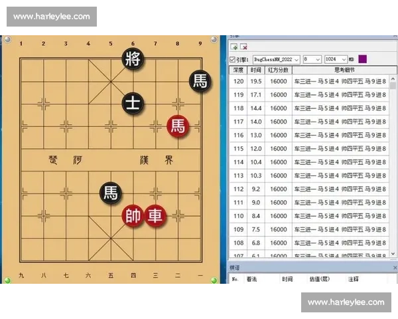Viewport: 398px width, 319px height.
Task: Click the 红方分数 column header
Action: coord(279,70)
